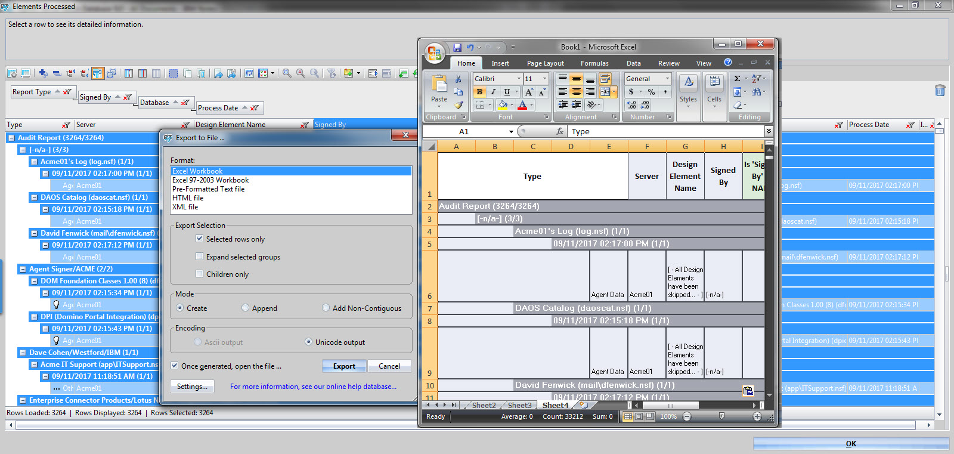This screenshot has width=954, height=454.
Task: Click the Cut scissors icon in Excel Clipboard group
Action: point(458,79)
